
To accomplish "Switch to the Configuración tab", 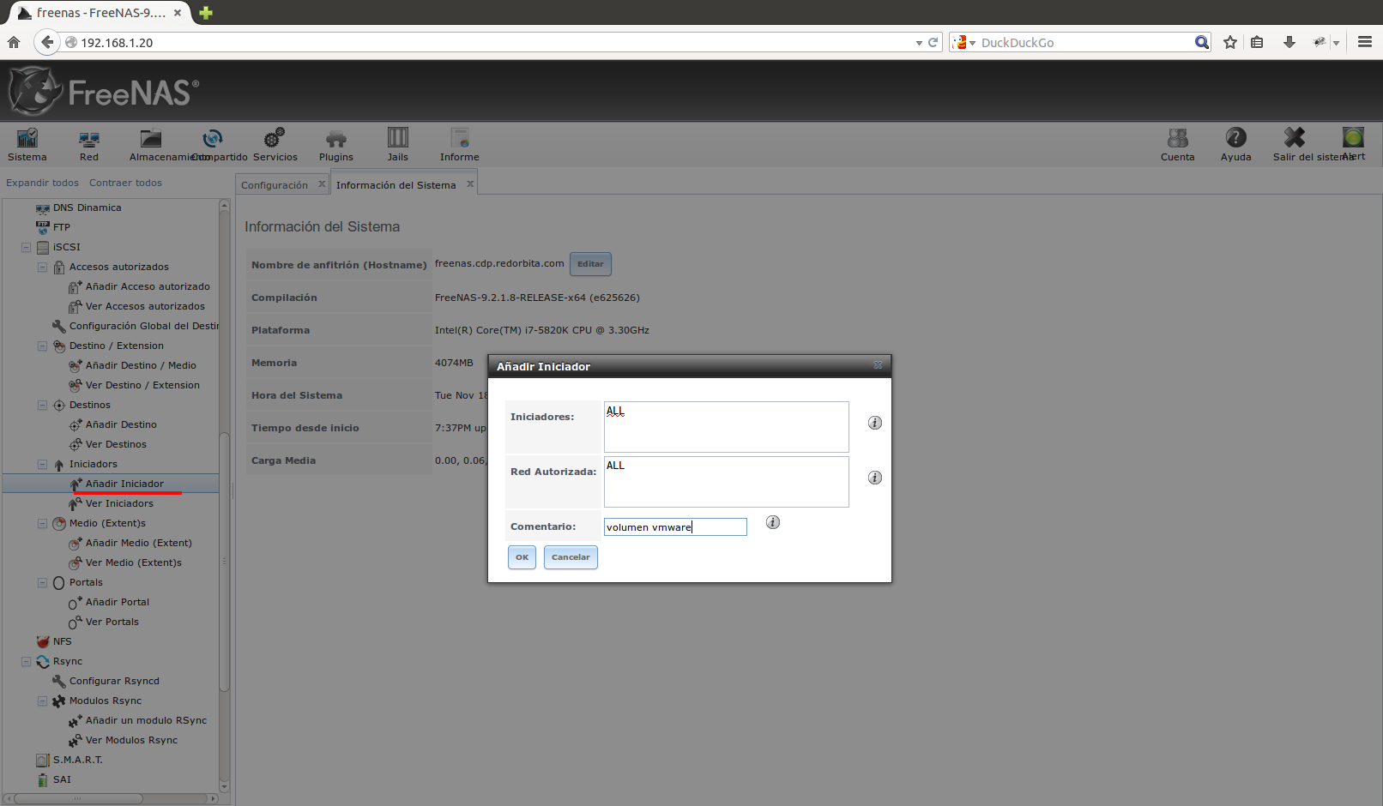I will coord(275,184).
